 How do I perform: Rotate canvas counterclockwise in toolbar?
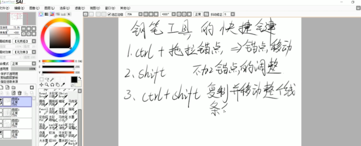(x=179, y=14)
